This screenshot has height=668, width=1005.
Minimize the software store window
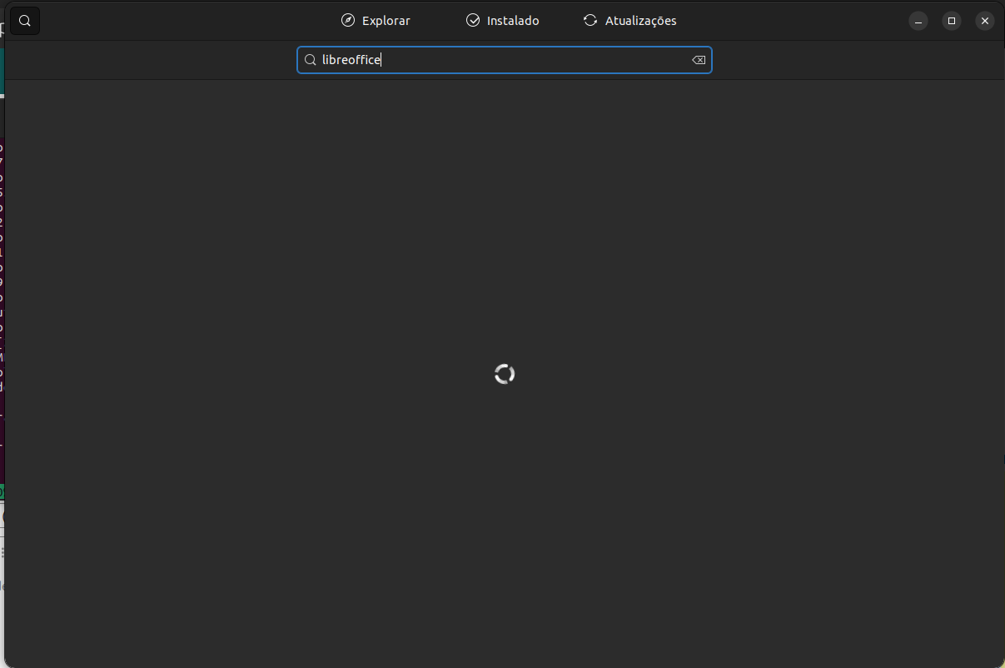918,21
